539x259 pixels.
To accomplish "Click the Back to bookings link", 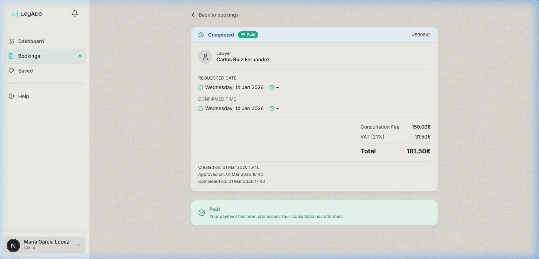I will tap(219, 15).
